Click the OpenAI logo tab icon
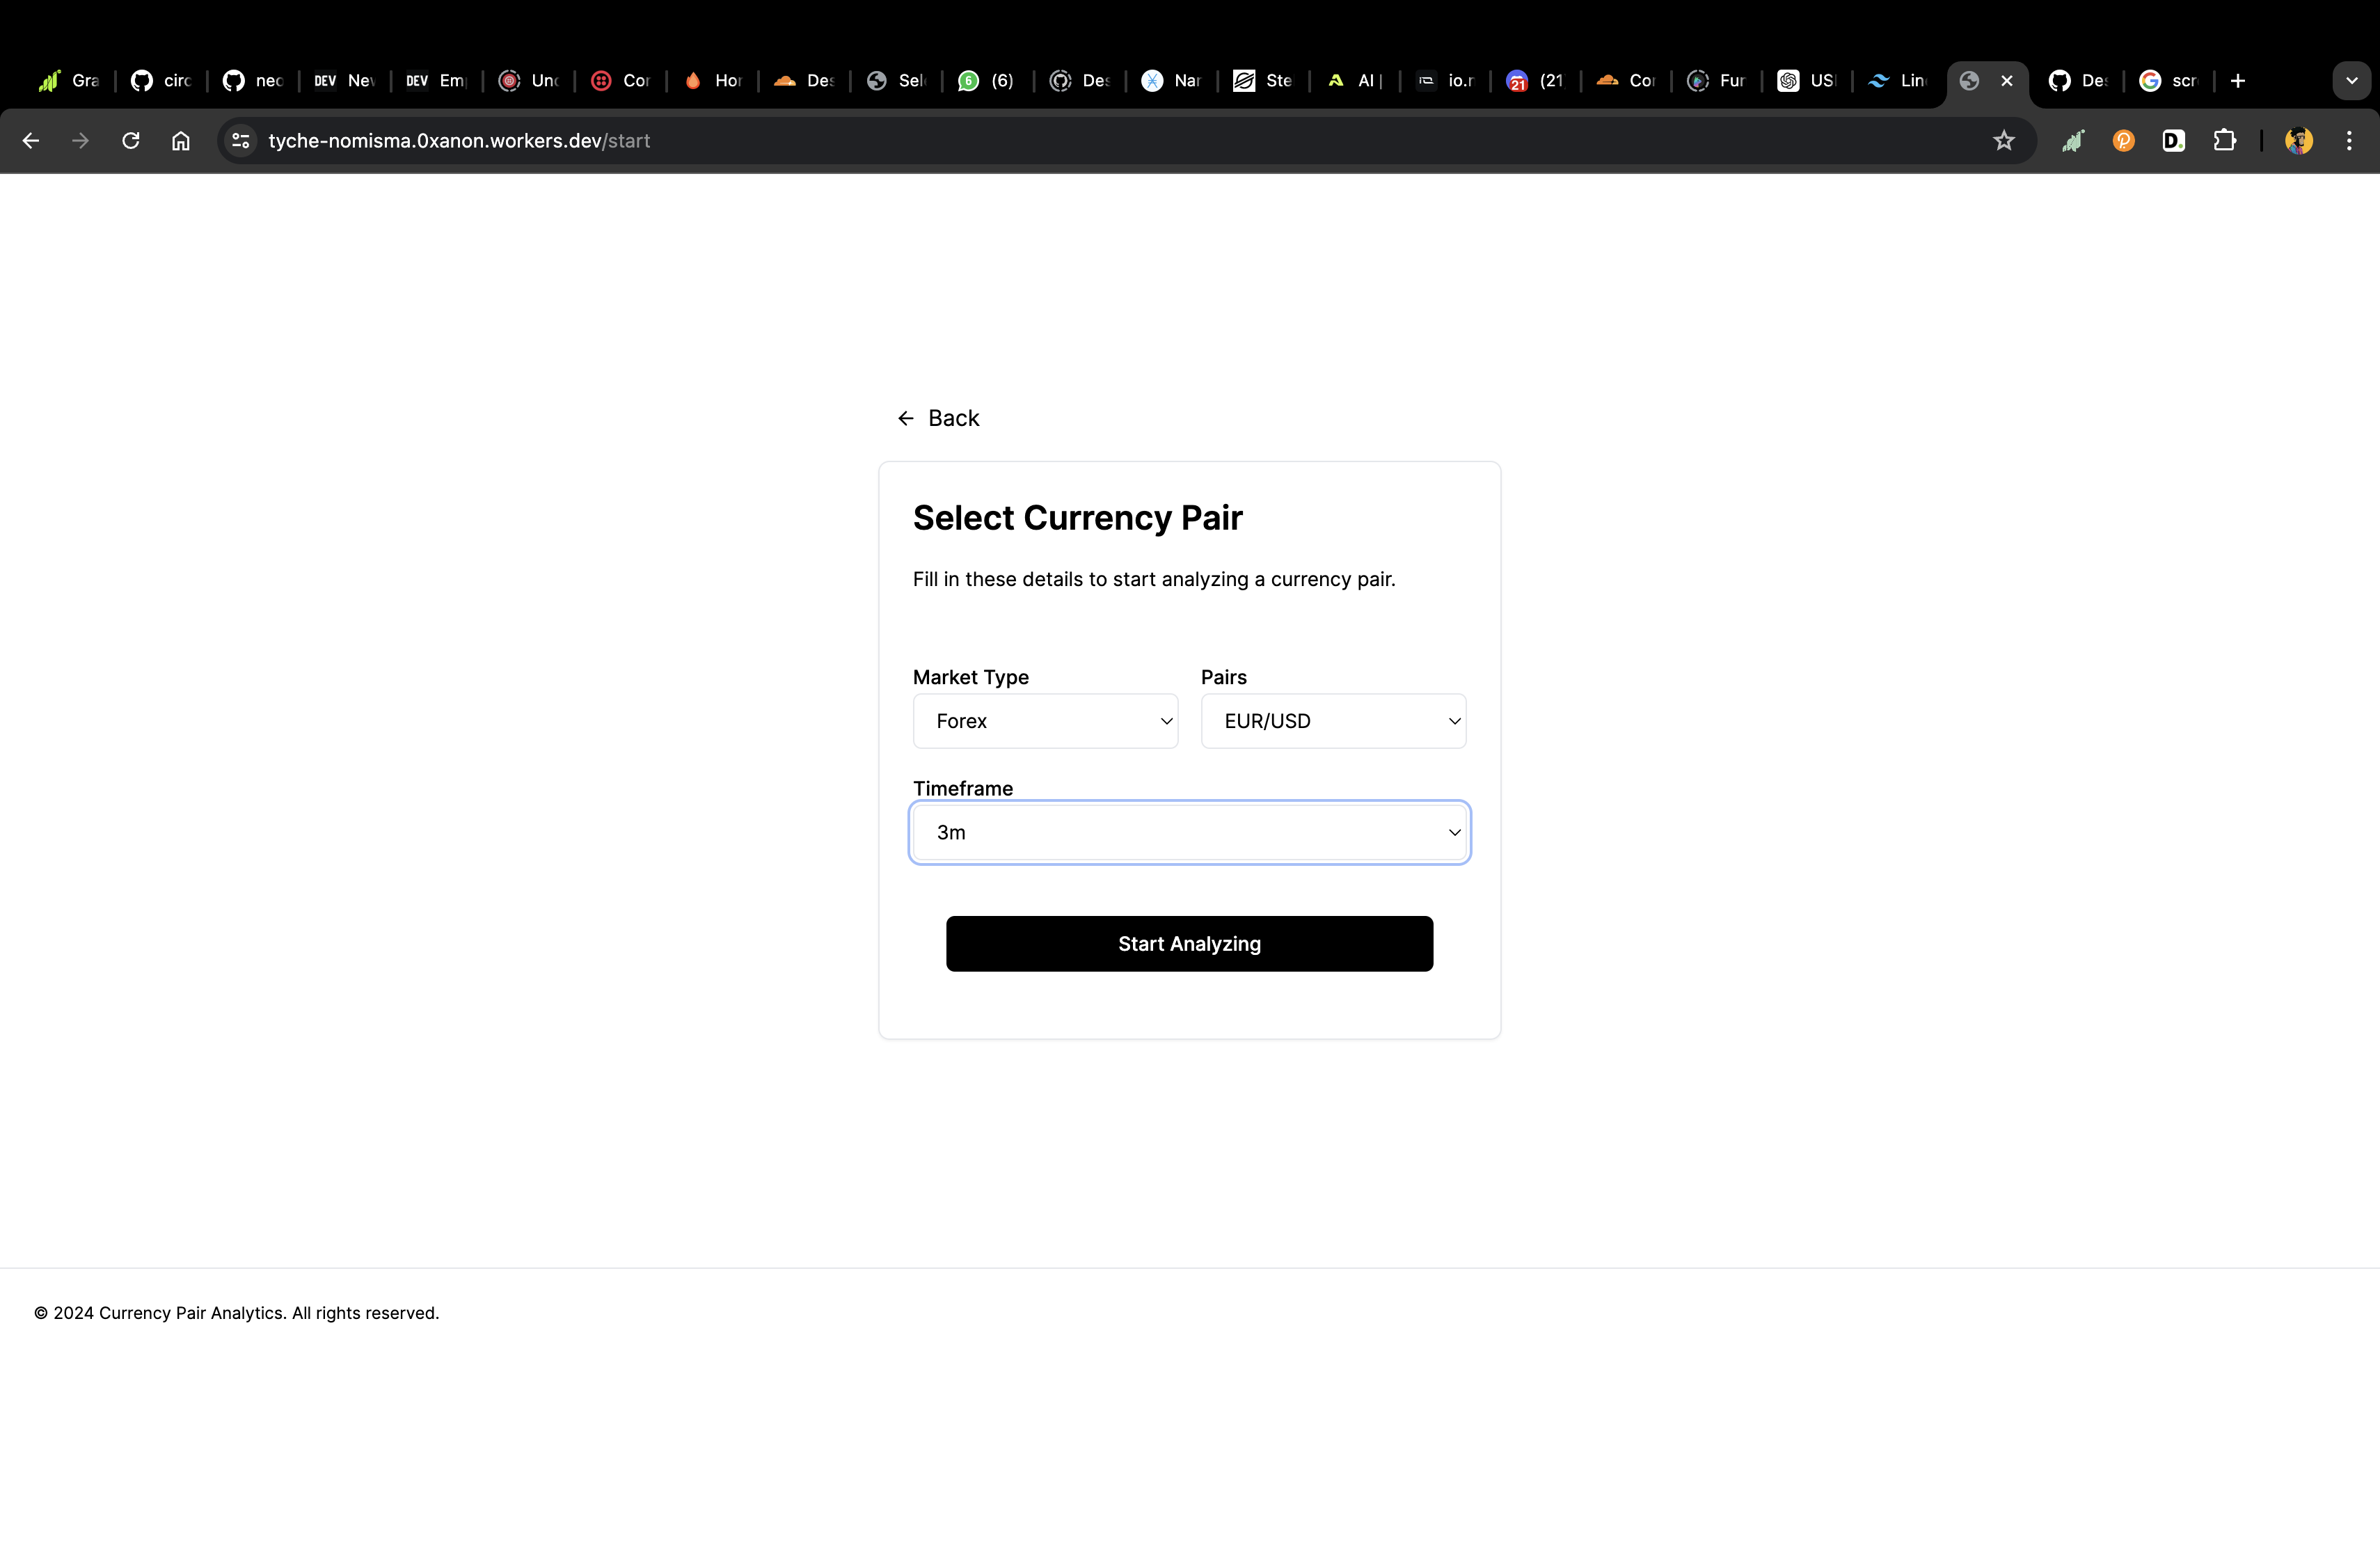This screenshot has height=1541, width=2380. pos(1789,80)
